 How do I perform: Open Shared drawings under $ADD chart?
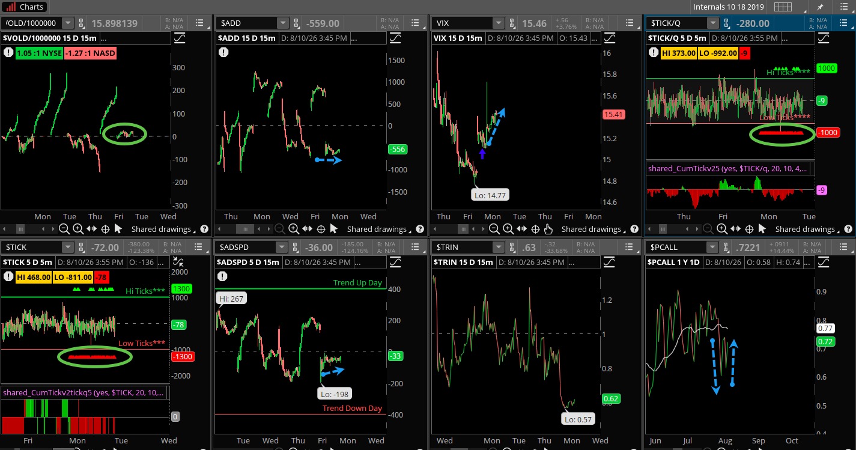coord(380,229)
